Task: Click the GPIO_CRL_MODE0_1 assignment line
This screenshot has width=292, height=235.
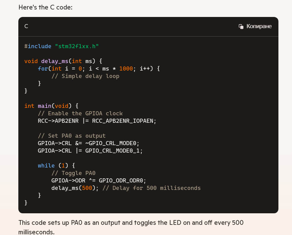Action: [90, 151]
